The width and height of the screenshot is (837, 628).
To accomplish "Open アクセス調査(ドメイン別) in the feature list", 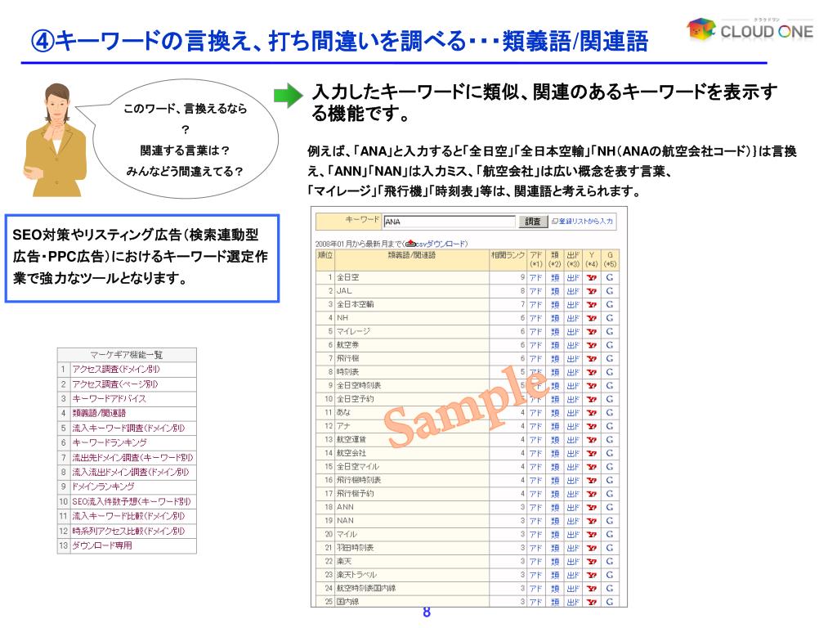I will click(x=116, y=369).
